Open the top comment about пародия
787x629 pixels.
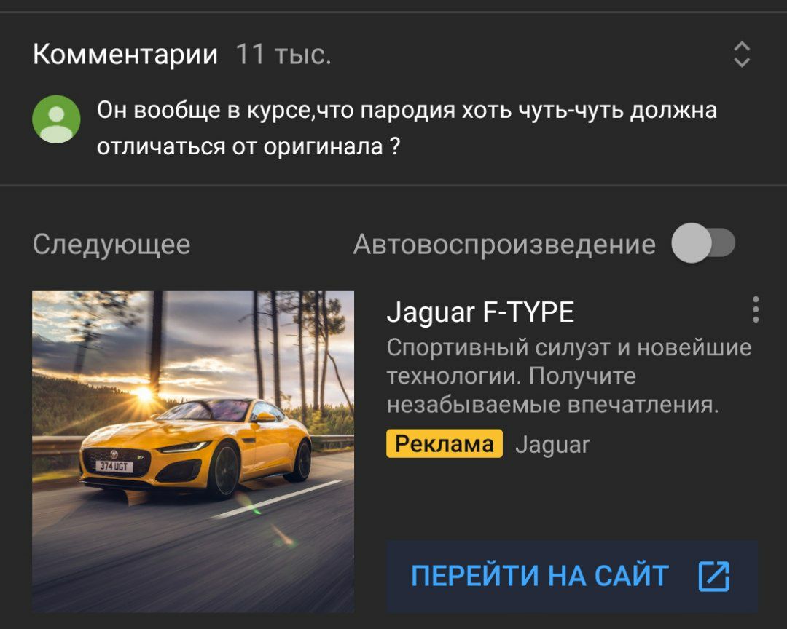coord(407,128)
